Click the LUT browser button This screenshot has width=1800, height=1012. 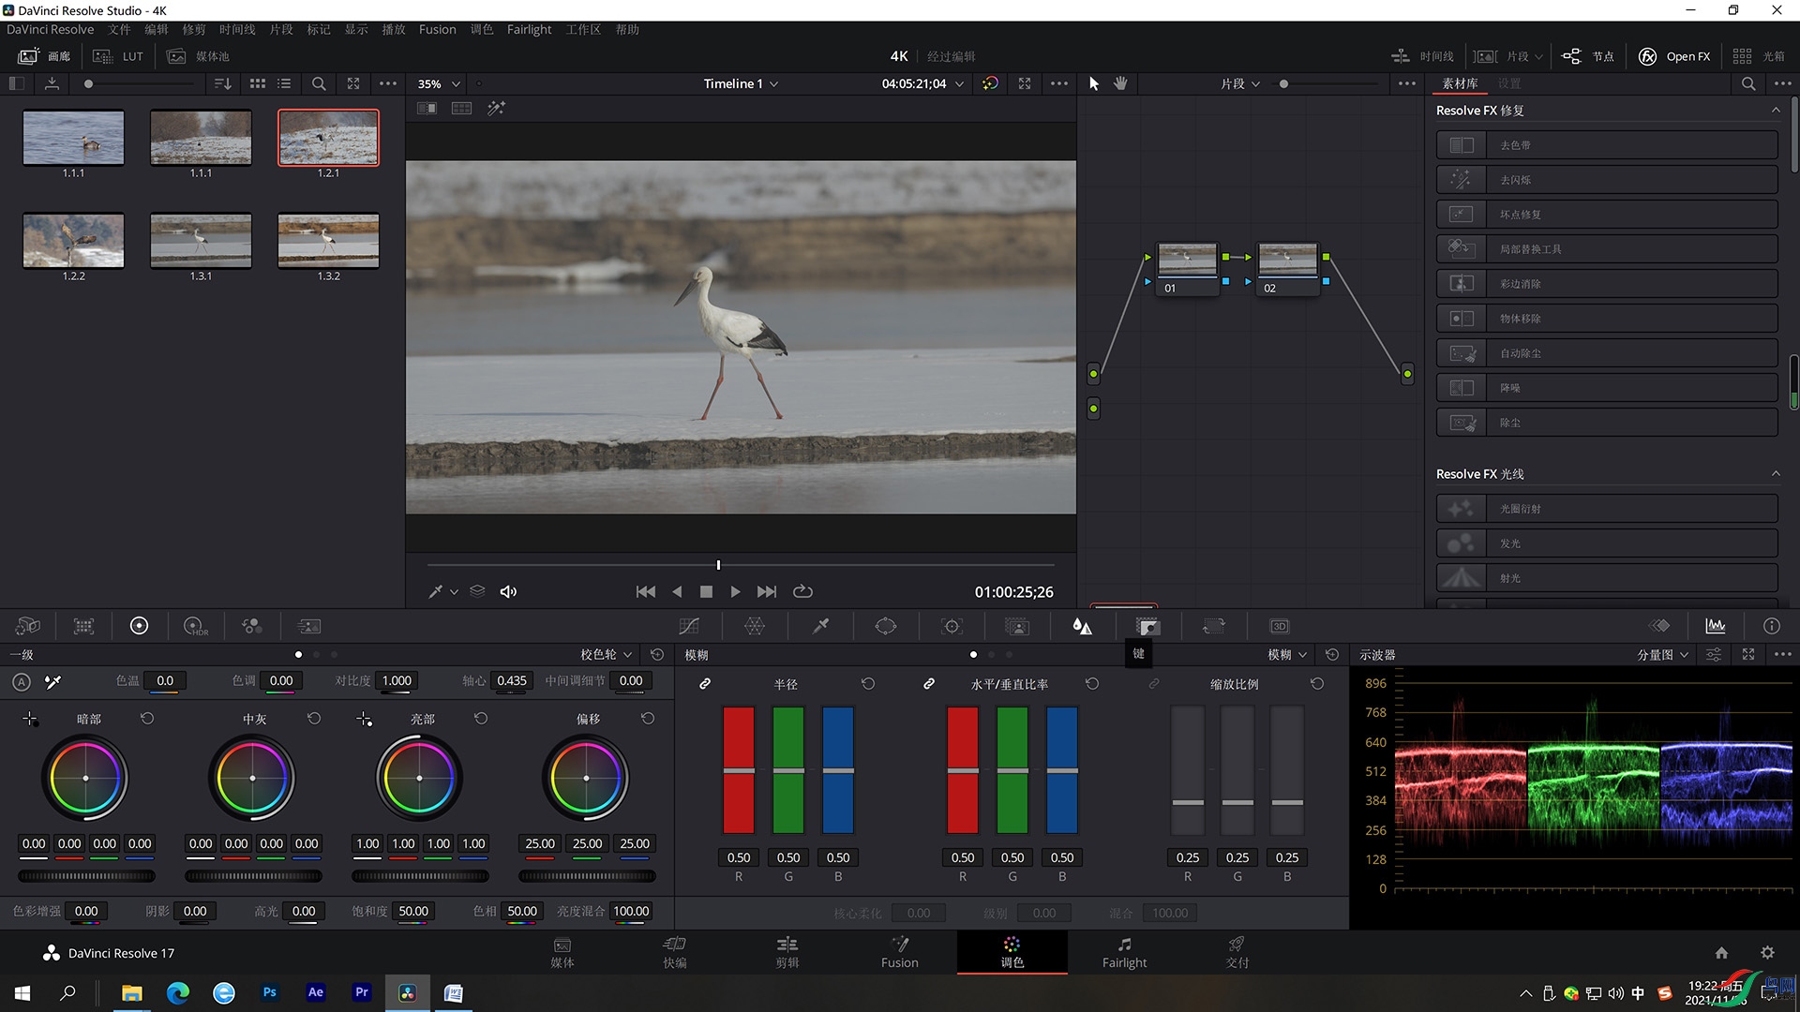[x=119, y=56]
